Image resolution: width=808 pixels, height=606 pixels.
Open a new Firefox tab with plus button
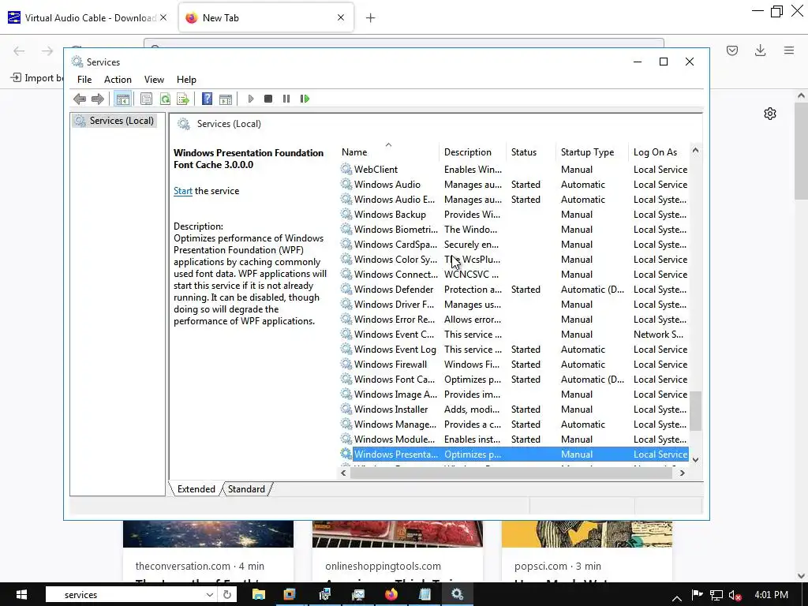pos(371,18)
